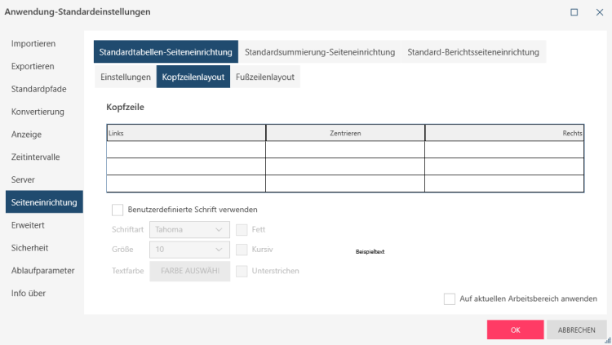Go to the Einstellungen tab
Screen dimensions: 612x345
tap(125, 77)
